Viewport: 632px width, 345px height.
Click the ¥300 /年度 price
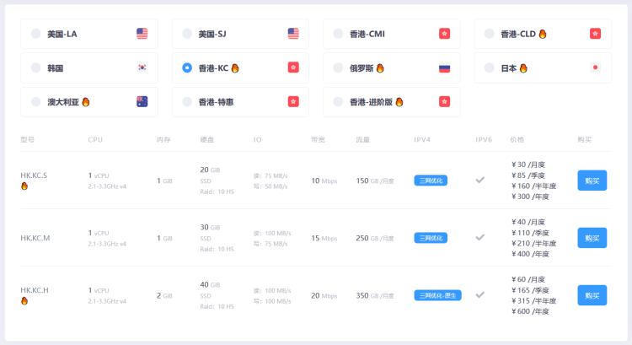pyautogui.click(x=530, y=197)
